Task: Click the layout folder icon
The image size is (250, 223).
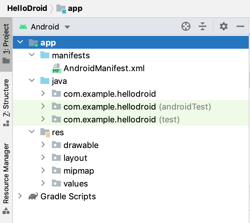Action: point(56,158)
